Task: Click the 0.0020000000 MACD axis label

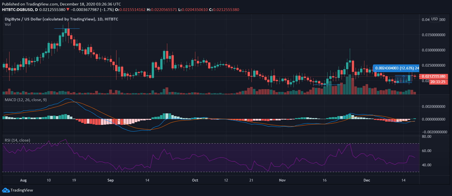Action: tap(433, 106)
